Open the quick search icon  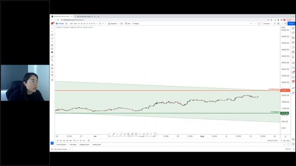[275, 24]
